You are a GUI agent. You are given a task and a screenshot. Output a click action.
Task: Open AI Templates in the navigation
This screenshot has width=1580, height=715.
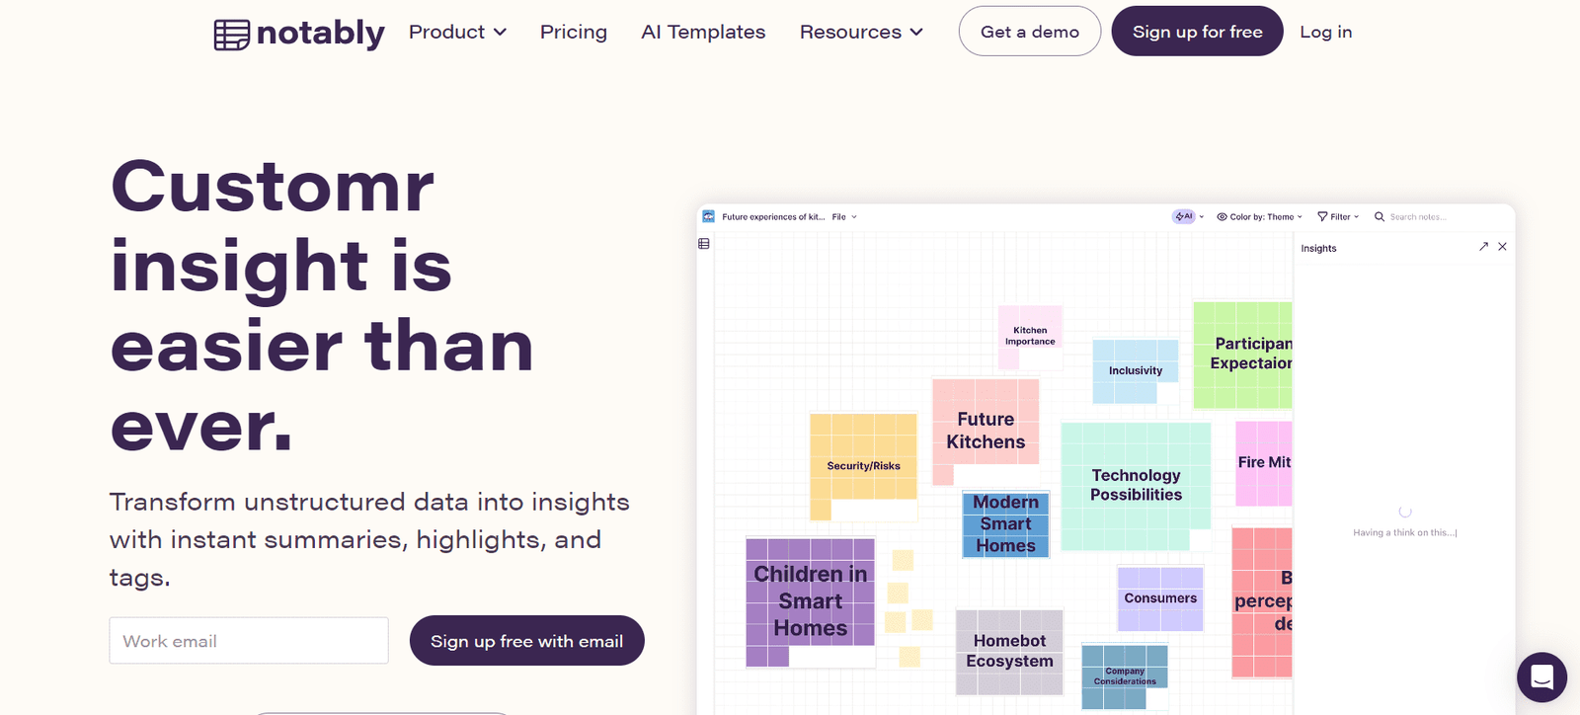703,32
